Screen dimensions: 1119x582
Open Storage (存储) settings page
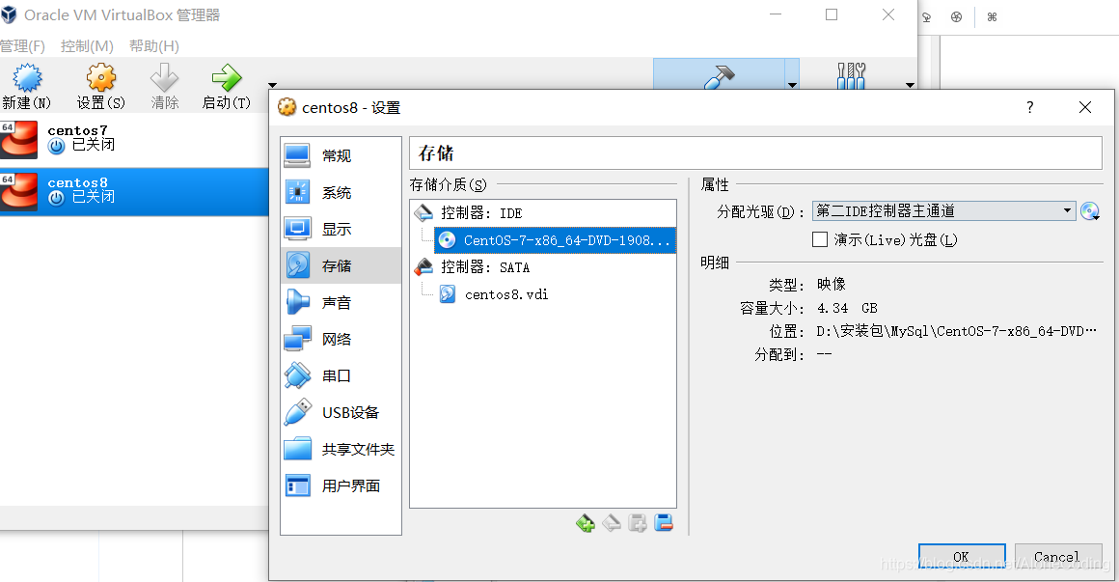point(341,265)
